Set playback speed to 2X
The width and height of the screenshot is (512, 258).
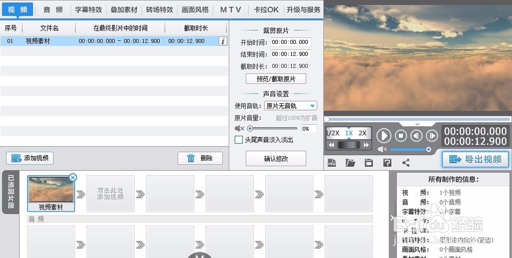[x=362, y=133]
